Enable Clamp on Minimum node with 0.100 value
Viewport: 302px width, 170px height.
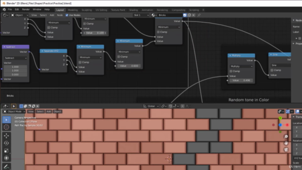[x=84, y=24]
